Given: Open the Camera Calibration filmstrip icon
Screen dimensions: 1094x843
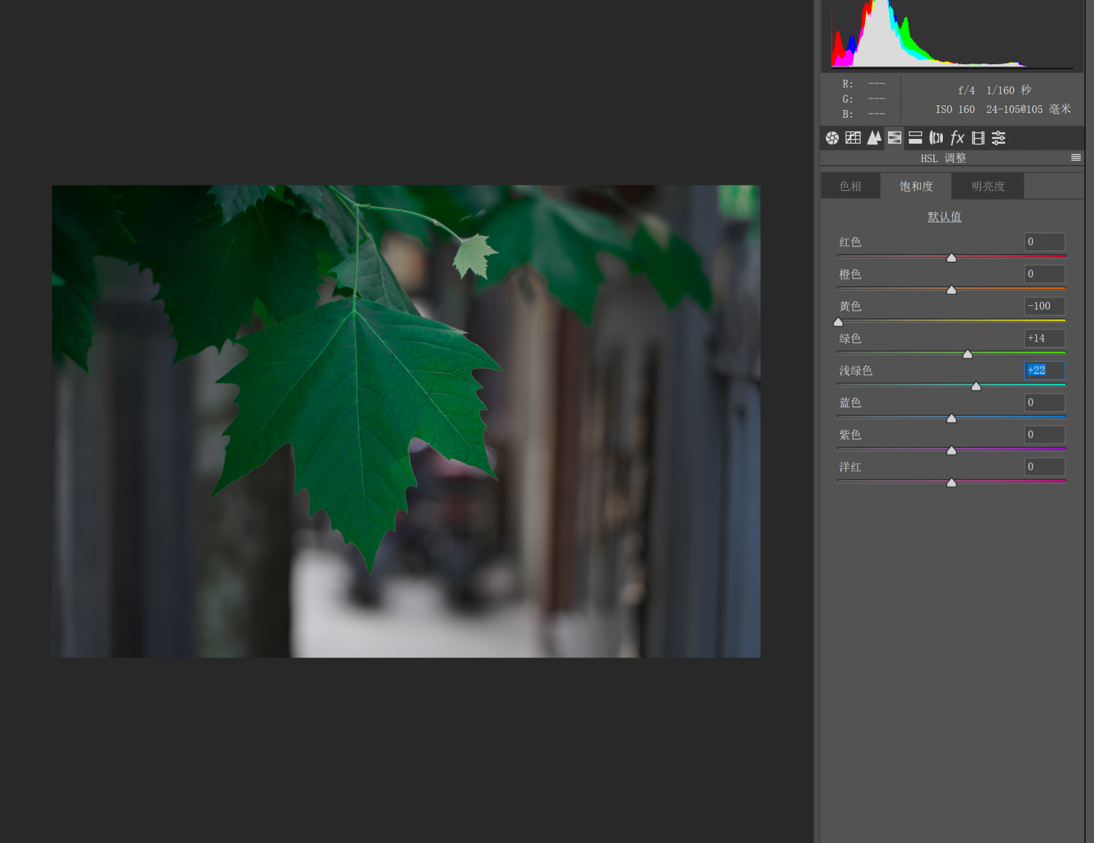Looking at the screenshot, I should point(978,138).
